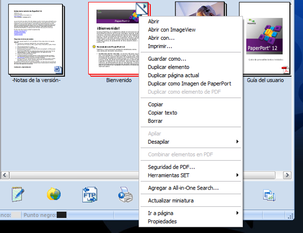Choose Abrir con... option
This screenshot has width=303, height=233.
coord(191,38)
